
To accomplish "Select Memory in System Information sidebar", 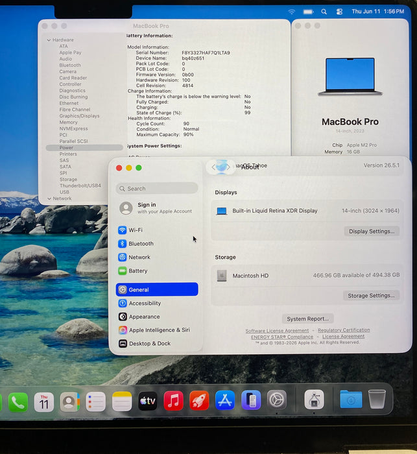I will click(x=68, y=123).
